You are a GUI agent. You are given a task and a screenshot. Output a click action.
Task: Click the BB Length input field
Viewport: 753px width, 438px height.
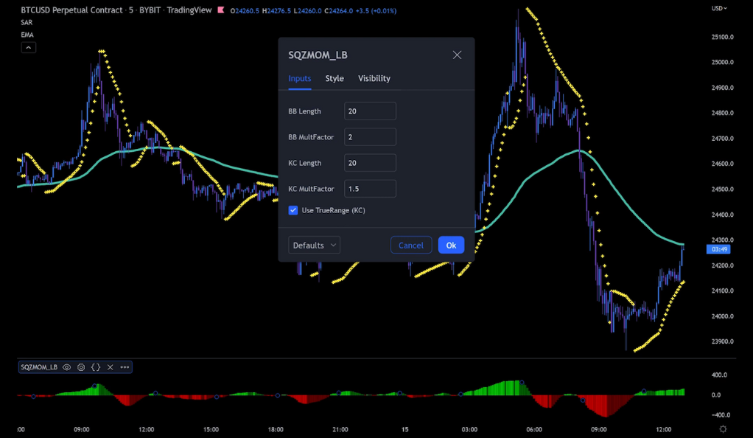click(x=370, y=111)
